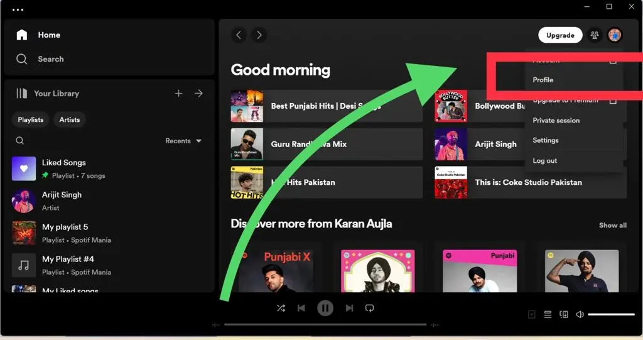Collapse Your Library panel icon

click(22, 94)
